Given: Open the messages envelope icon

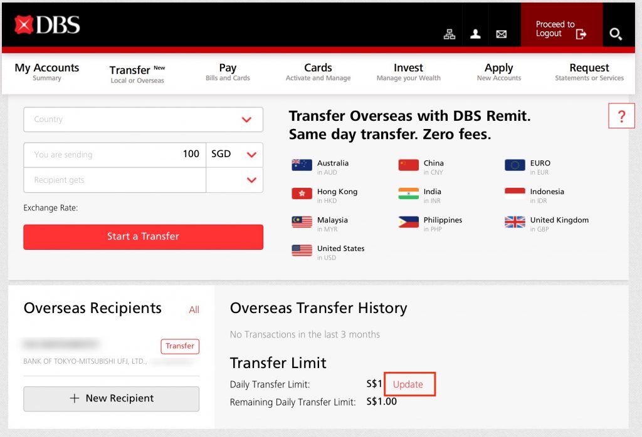Looking at the screenshot, I should point(501,34).
